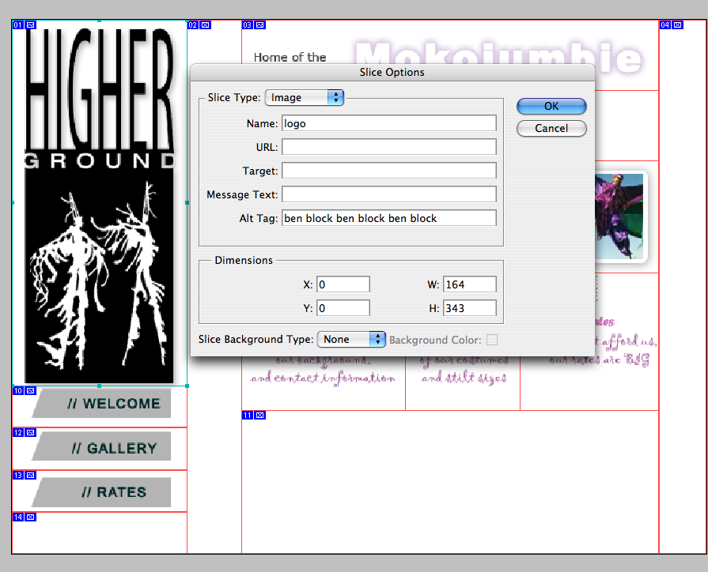The height and width of the screenshot is (572, 708).
Task: Click the slice number badge 01
Action: coord(18,24)
